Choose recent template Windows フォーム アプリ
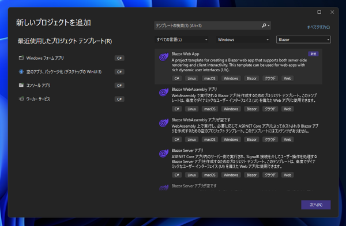 pyautogui.click(x=72, y=58)
